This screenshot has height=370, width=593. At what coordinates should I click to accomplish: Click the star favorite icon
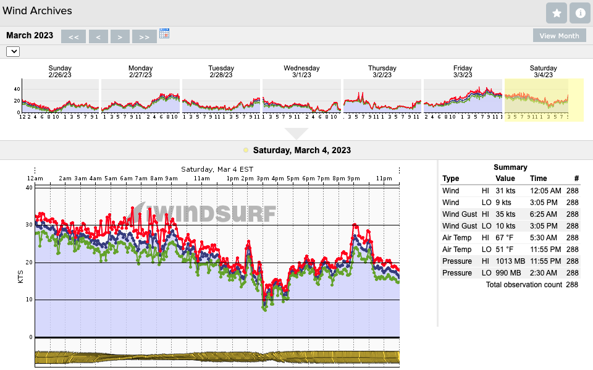coord(557,13)
